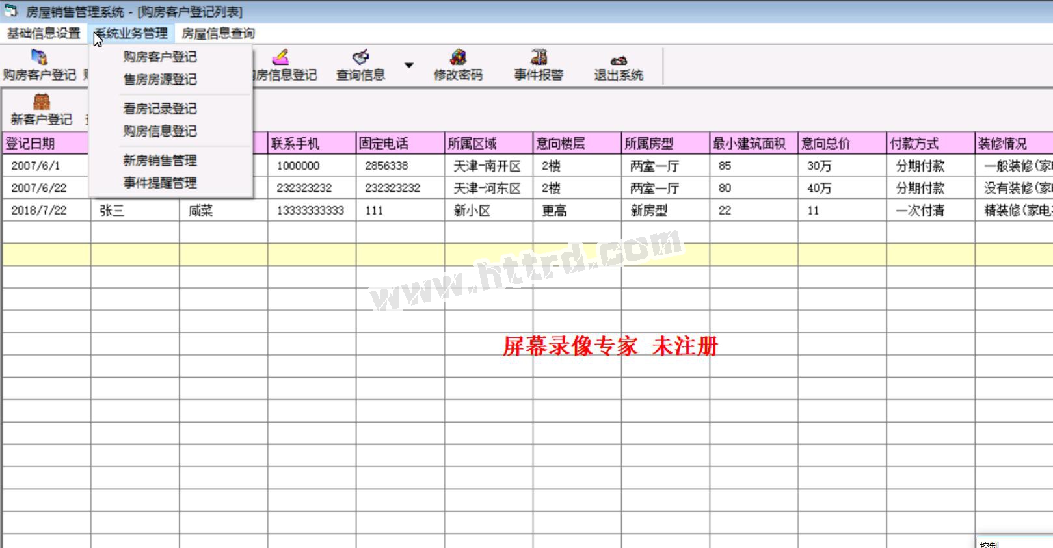Image resolution: width=1053 pixels, height=548 pixels.
Task: Click the 新客户登记 icon
Action: coord(42,101)
